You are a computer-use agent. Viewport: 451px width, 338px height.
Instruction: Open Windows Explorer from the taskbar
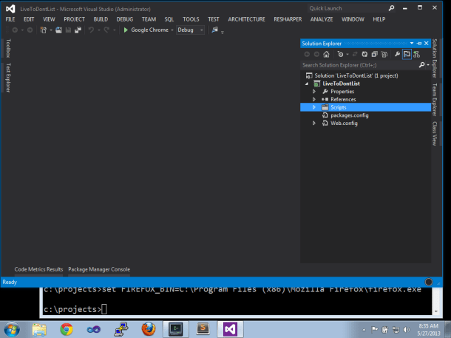[x=39, y=330]
